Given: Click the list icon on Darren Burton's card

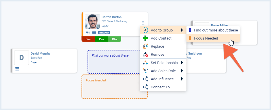Looking at the screenshot, I should click(x=94, y=32).
